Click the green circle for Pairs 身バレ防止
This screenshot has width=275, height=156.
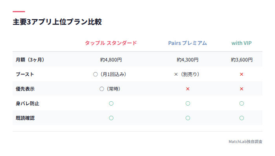tap(188, 104)
